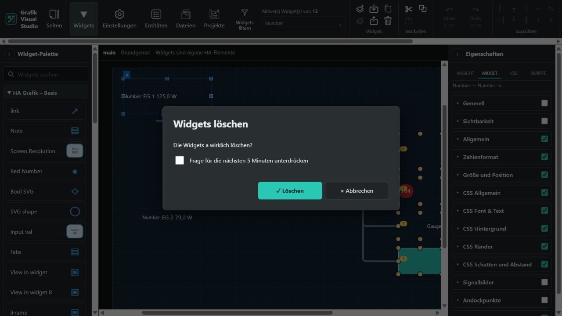The height and width of the screenshot is (316, 562).
Task: Confirm deletion with the Löschen button
Action: pyautogui.click(x=290, y=190)
